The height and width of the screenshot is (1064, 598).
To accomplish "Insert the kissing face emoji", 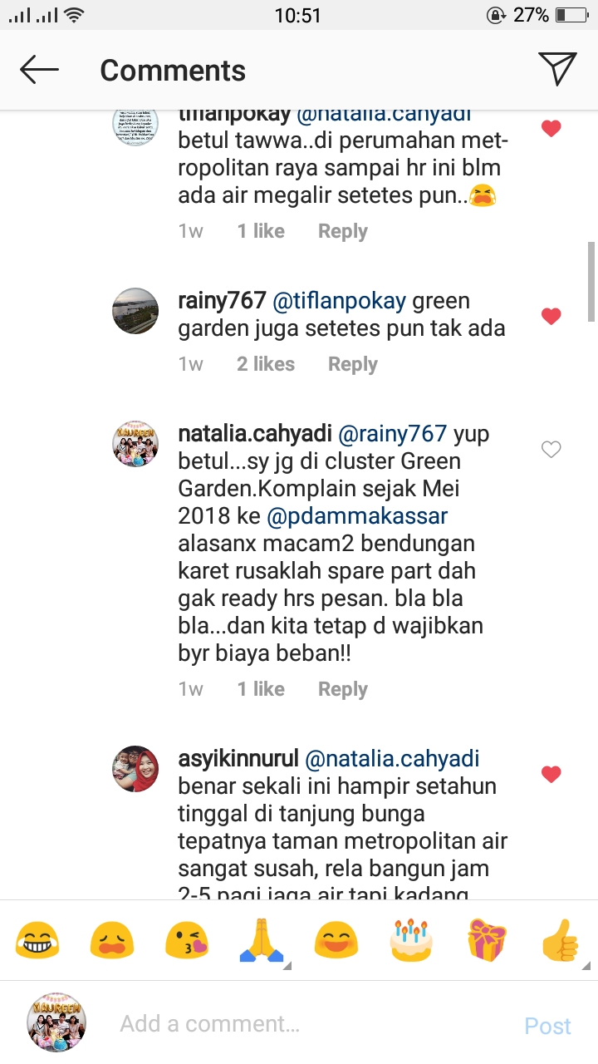I will (186, 941).
